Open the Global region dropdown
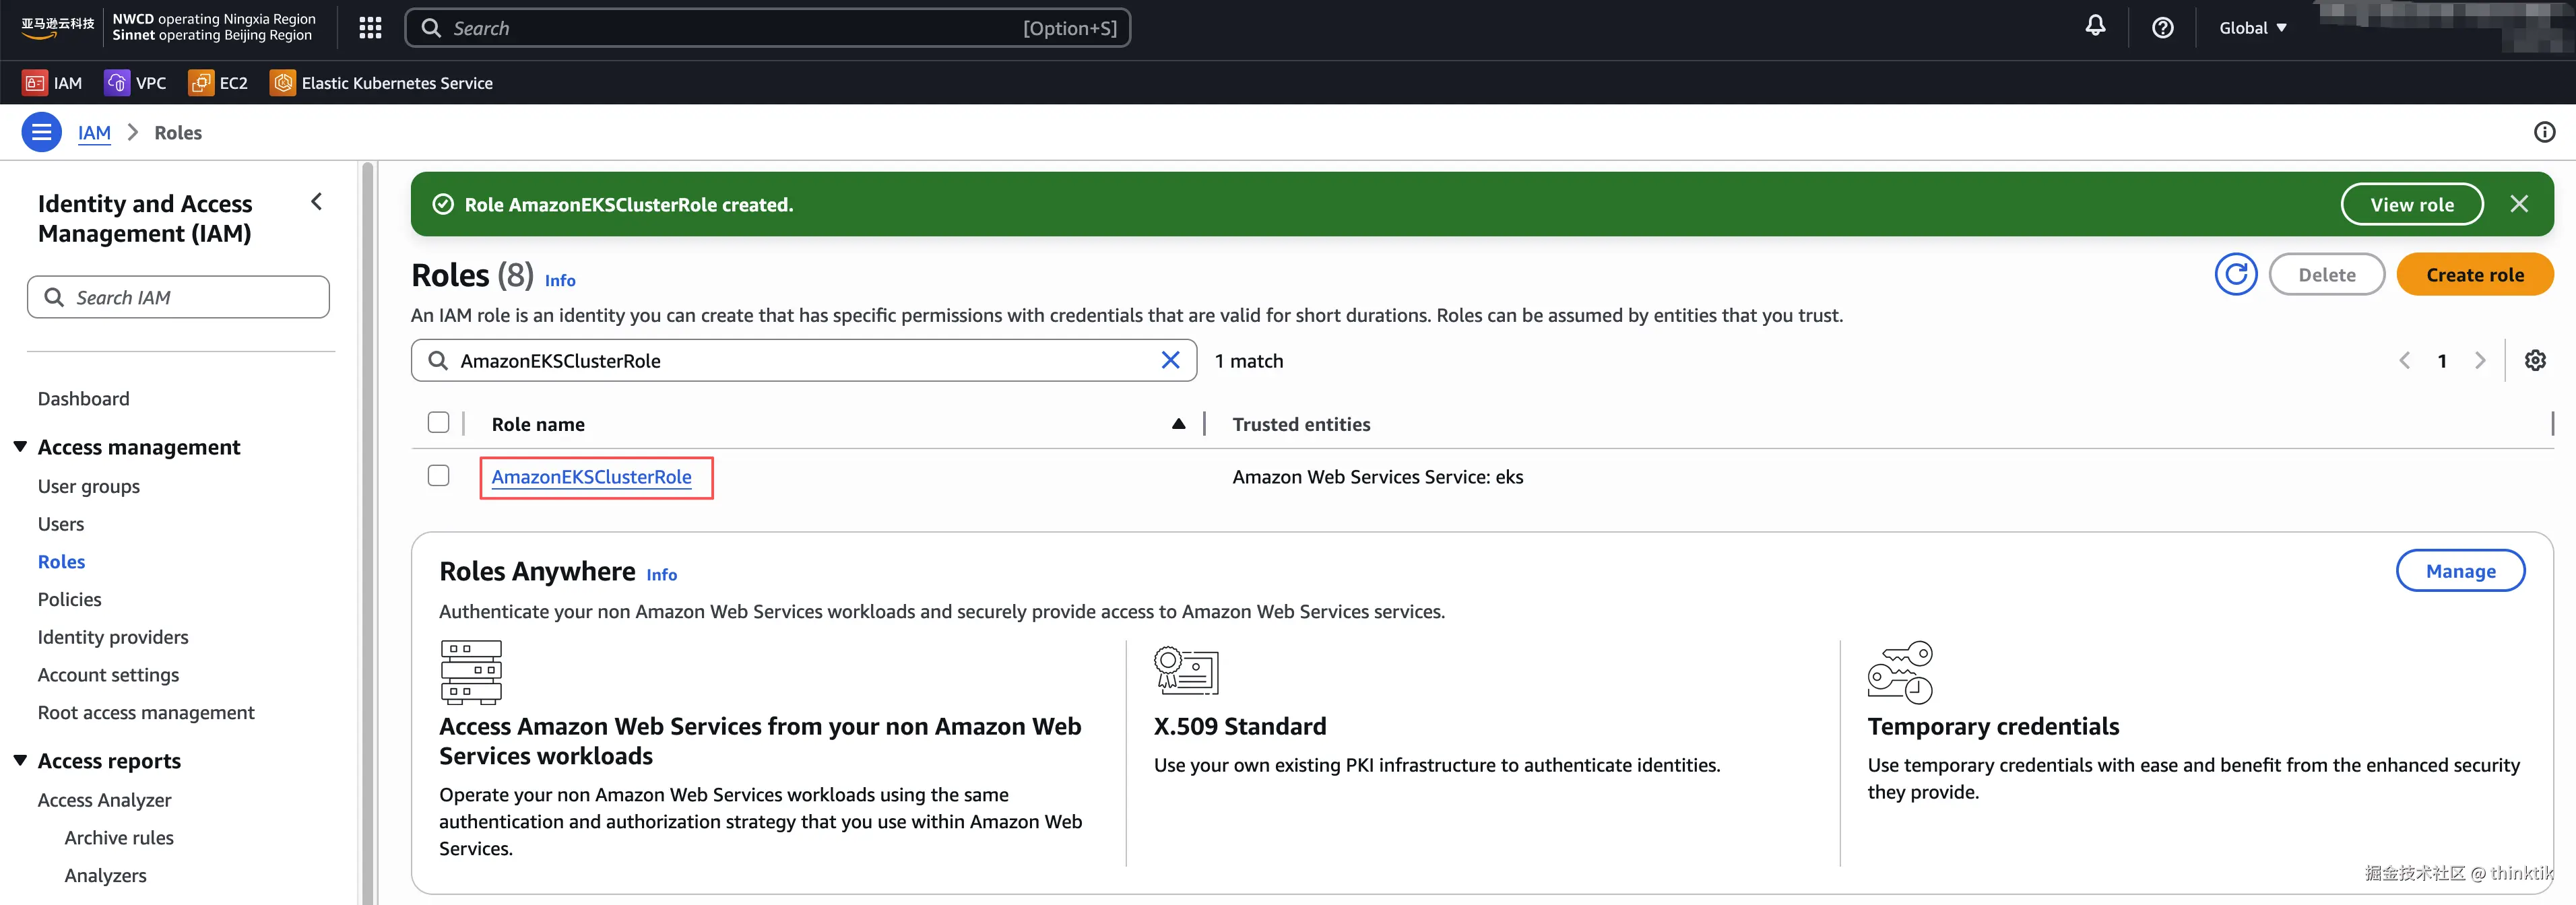This screenshot has height=905, width=2576. point(2252,28)
